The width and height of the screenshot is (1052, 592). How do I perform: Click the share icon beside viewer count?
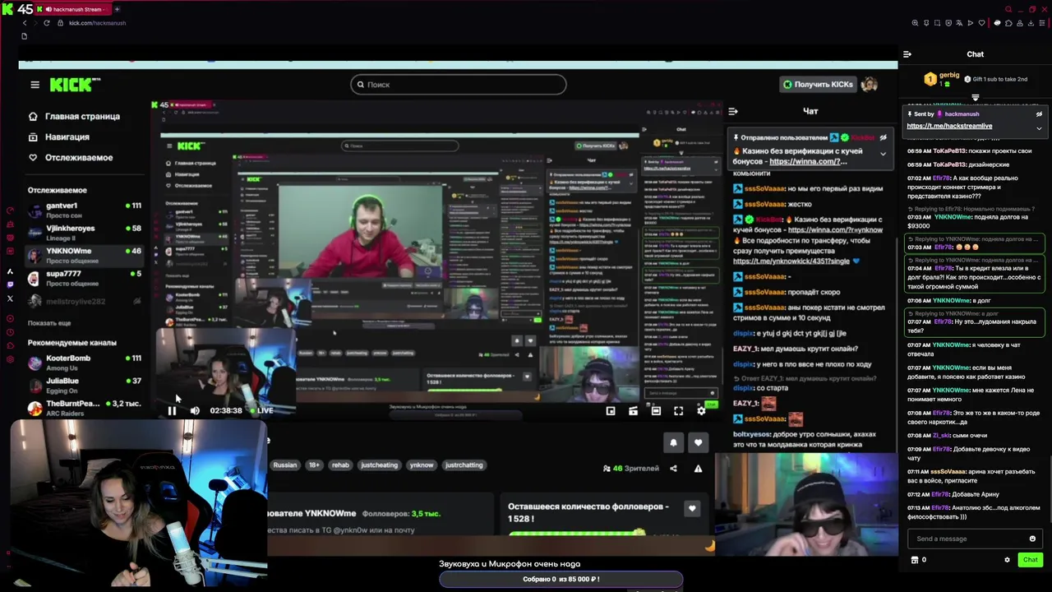pos(673,469)
